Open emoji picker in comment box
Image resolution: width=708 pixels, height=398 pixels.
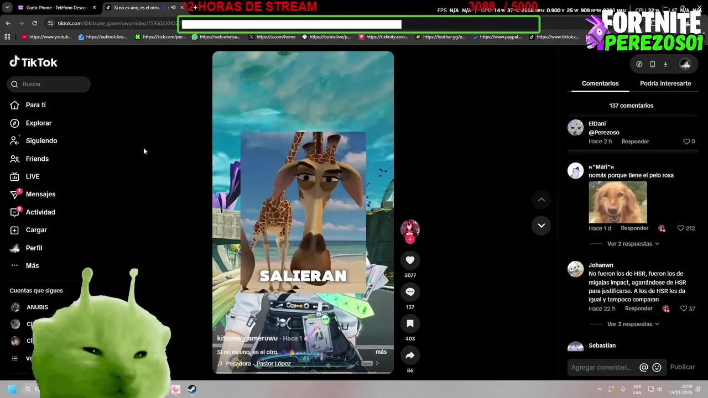point(657,367)
